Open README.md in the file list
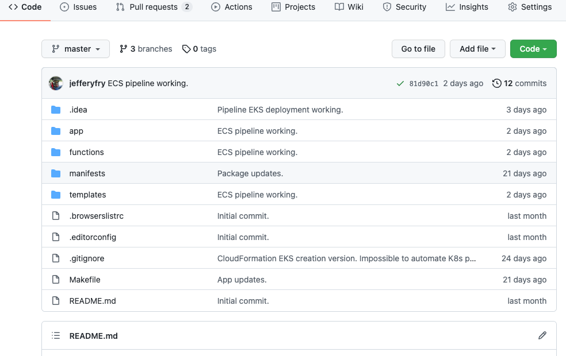The height and width of the screenshot is (356, 566). [93, 301]
